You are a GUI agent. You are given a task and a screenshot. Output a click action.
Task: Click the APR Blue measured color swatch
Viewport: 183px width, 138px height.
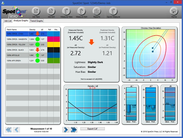[57, 55]
